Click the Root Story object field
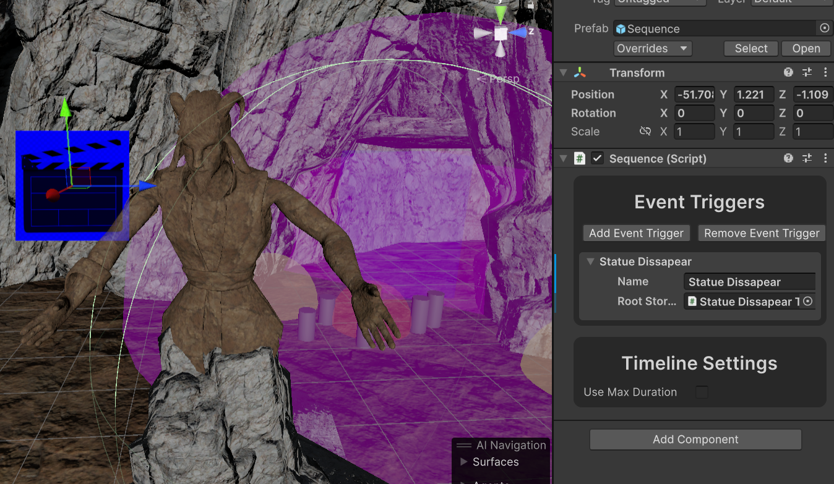This screenshot has width=834, height=484. [749, 301]
